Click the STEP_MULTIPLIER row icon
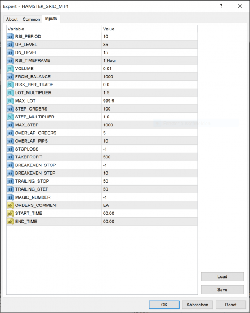250x313 pixels. pyautogui.click(x=10, y=117)
